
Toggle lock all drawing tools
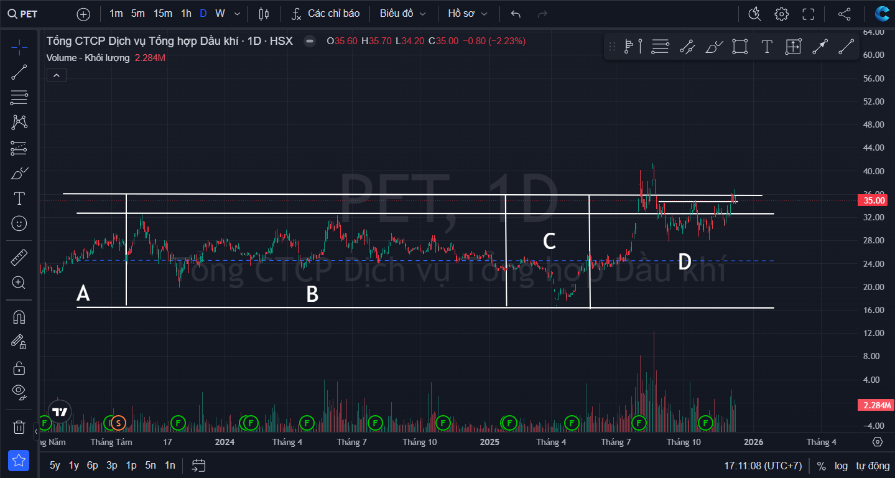[x=19, y=367]
